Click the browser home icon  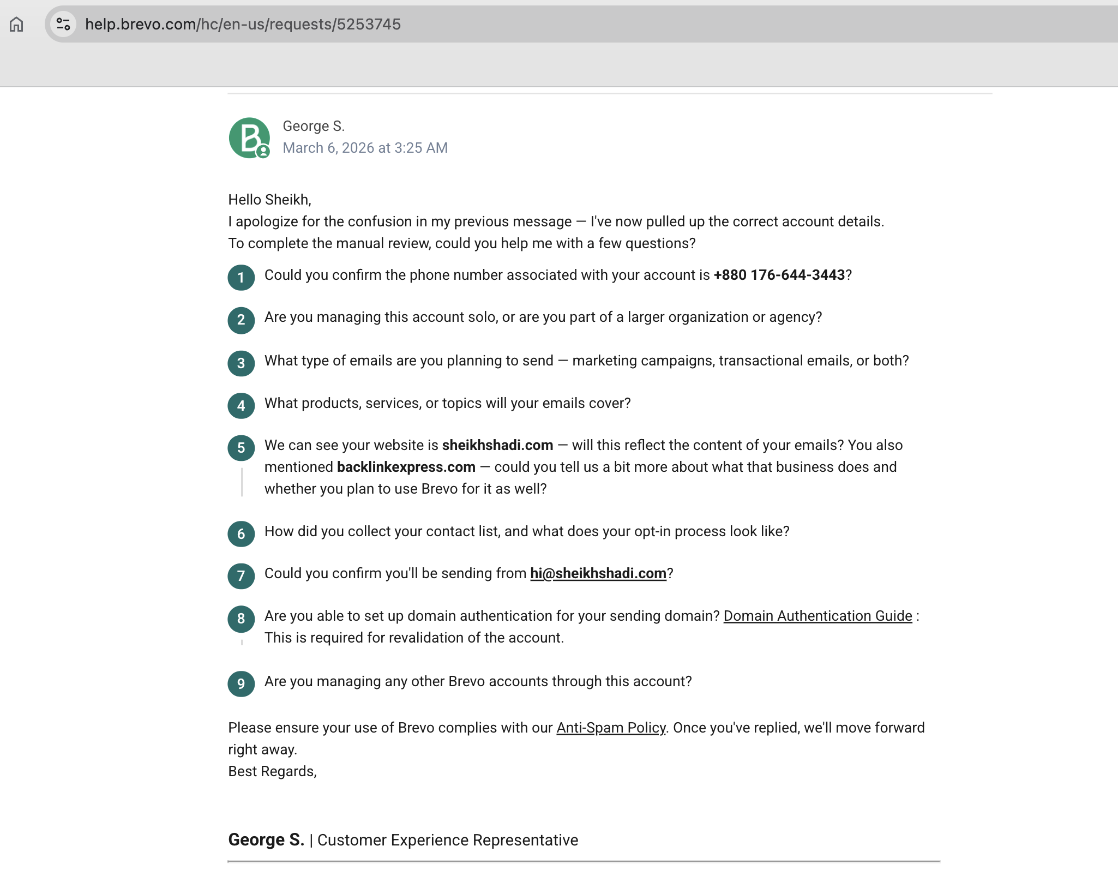(x=16, y=24)
